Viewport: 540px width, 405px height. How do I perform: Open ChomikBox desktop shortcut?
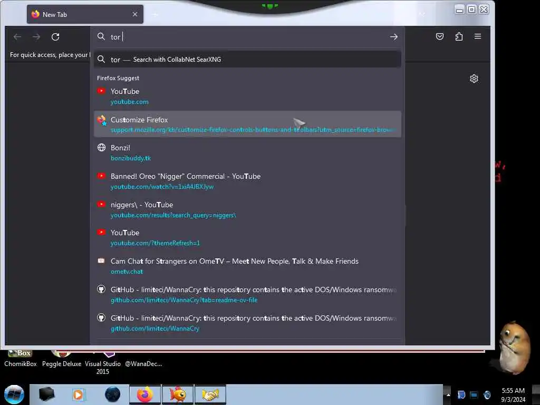pos(21,358)
